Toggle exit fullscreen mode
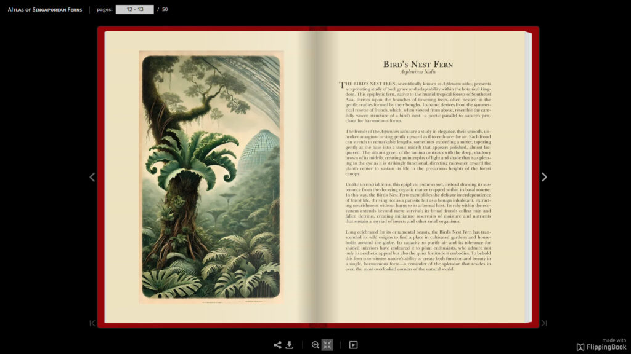Image resolution: width=631 pixels, height=354 pixels. (x=327, y=345)
